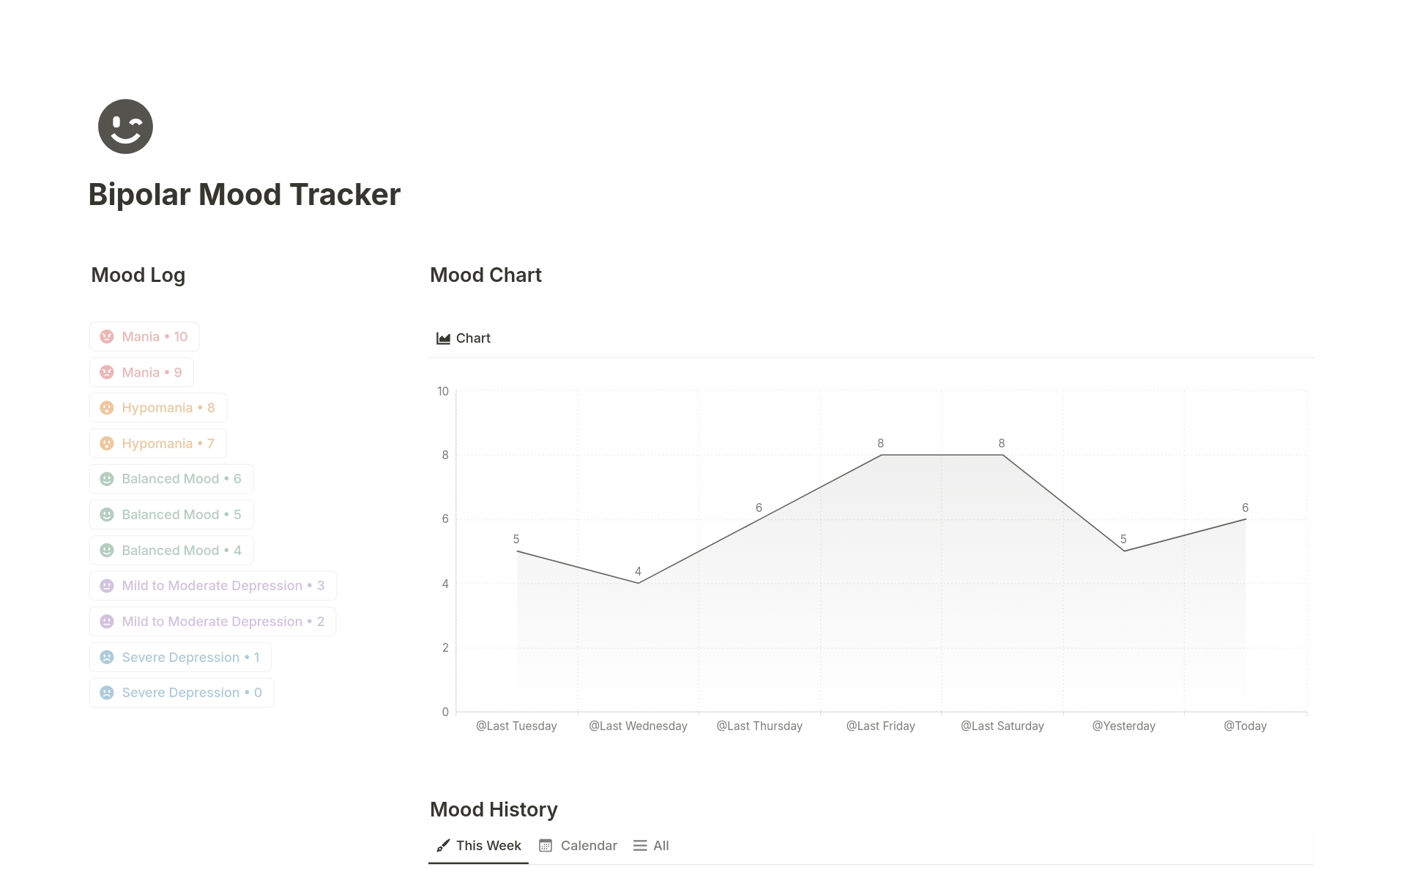Click the winking smiley page icon

tap(125, 127)
